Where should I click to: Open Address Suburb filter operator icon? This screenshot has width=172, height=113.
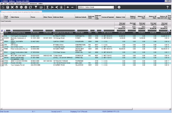(x=76, y=31)
